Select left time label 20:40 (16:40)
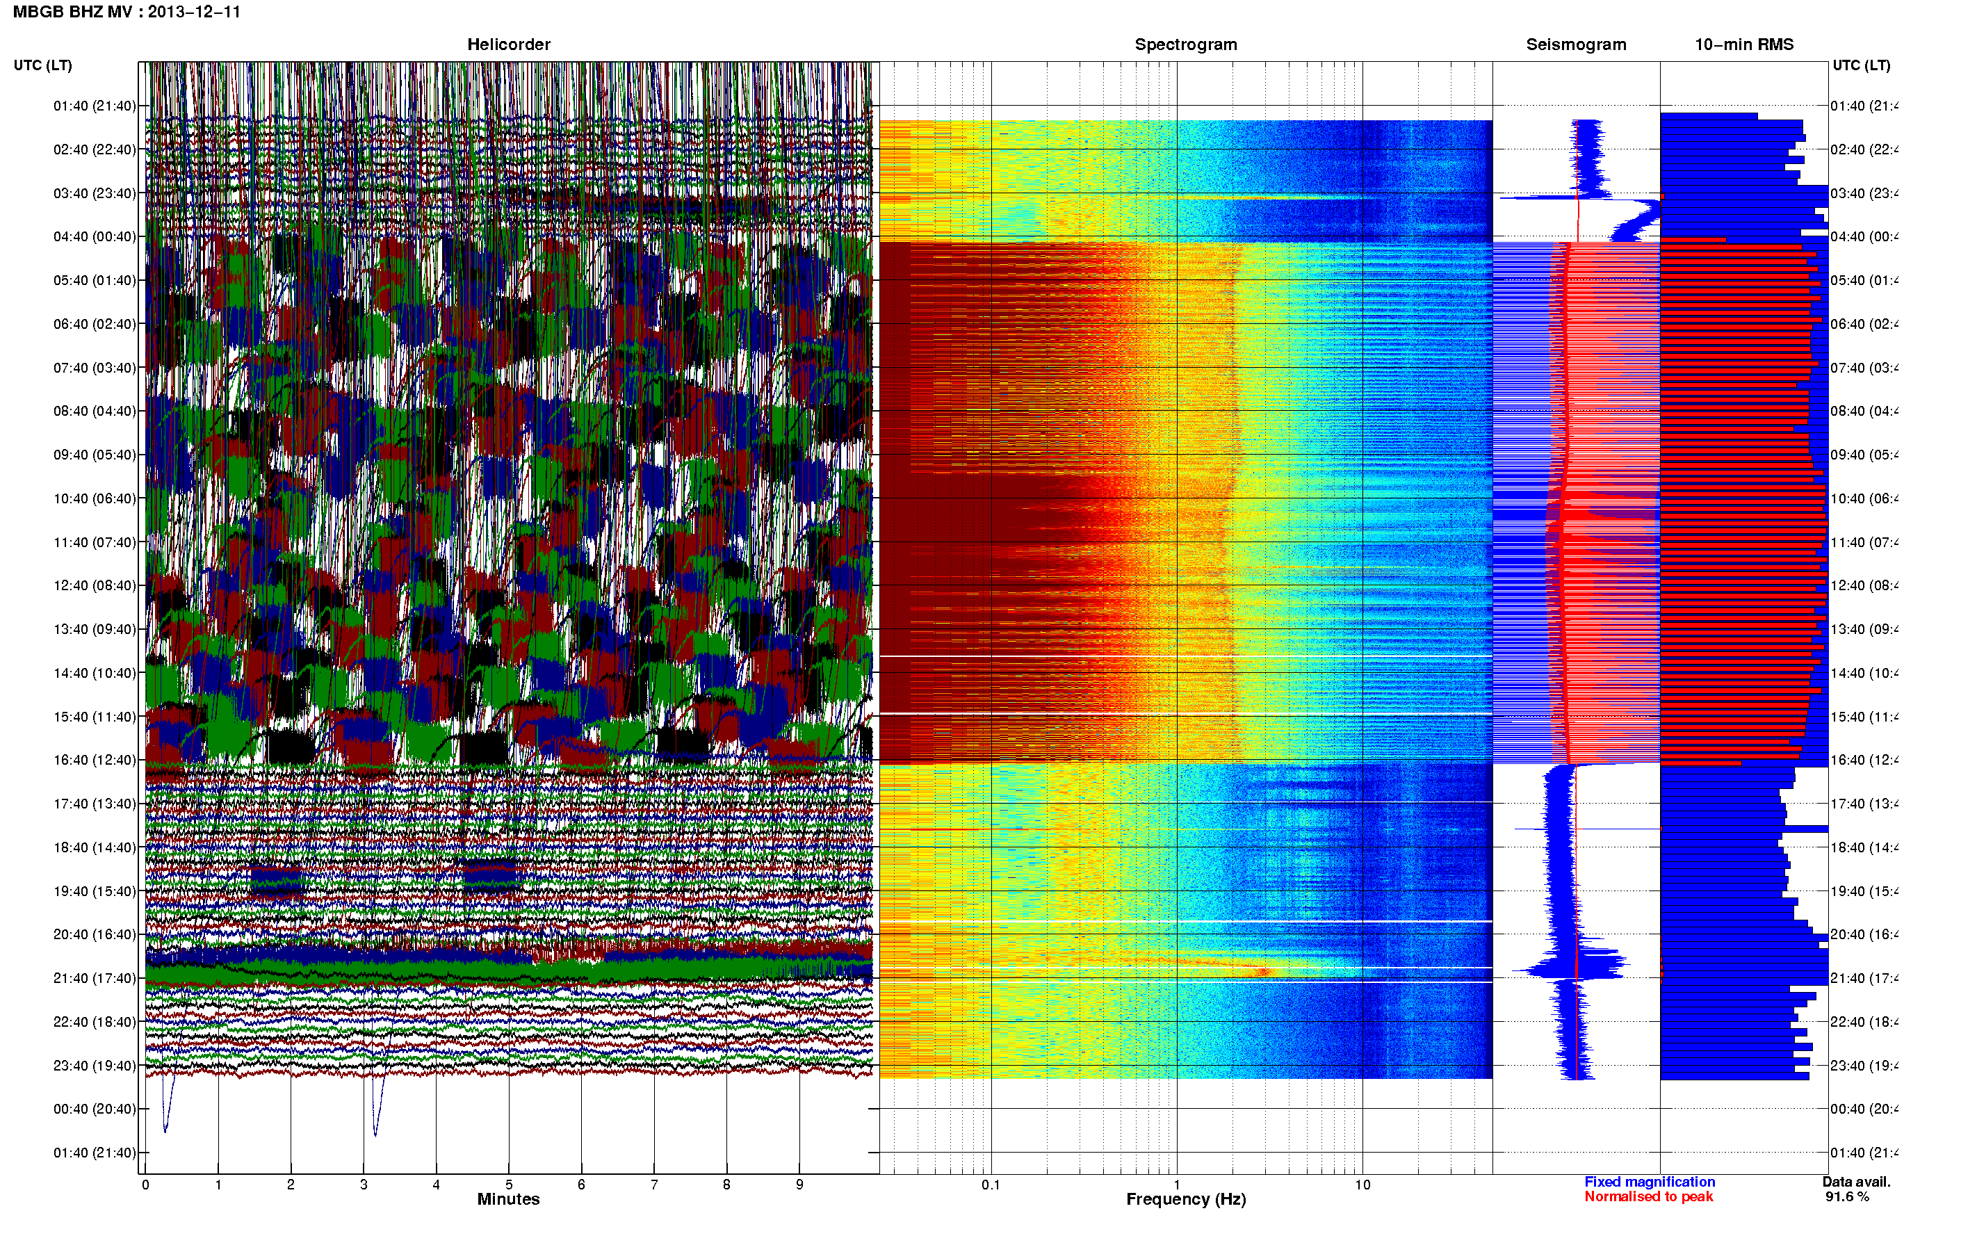 (x=95, y=934)
